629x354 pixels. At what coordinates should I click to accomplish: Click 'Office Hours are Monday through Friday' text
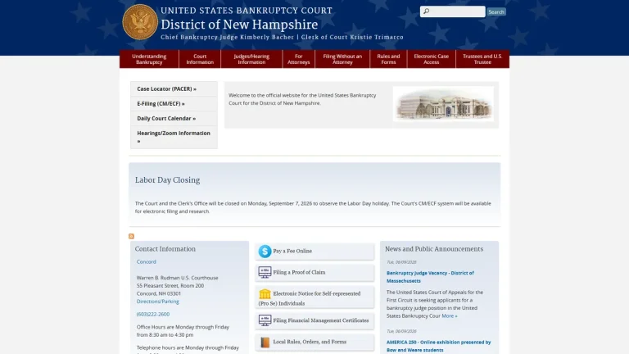pos(183,327)
